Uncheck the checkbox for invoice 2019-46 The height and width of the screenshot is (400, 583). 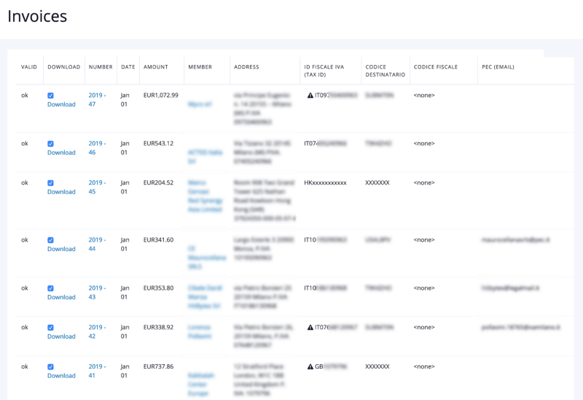click(50, 144)
